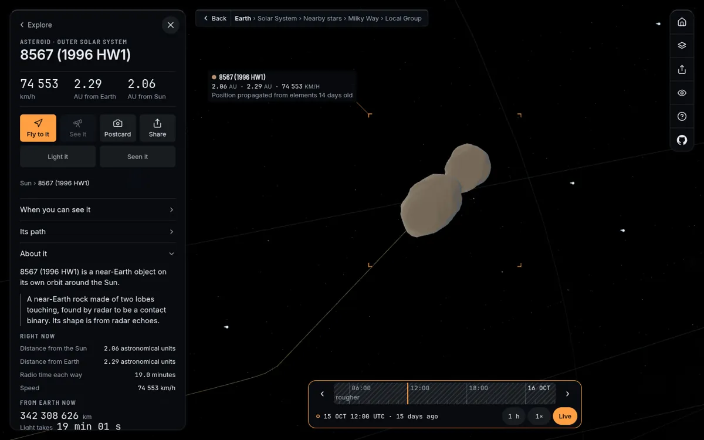Click Sun in the panel breadcrumb
The image size is (704, 440).
26,183
